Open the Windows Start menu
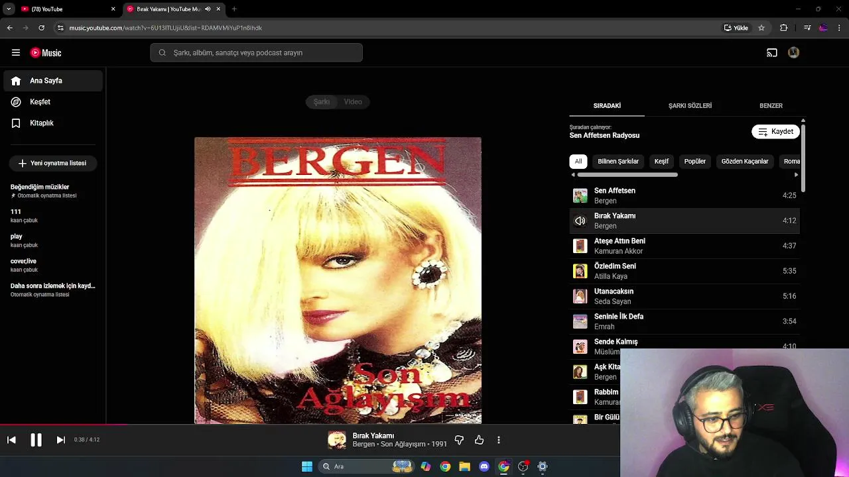Viewport: 849px width, 477px height. (x=307, y=466)
